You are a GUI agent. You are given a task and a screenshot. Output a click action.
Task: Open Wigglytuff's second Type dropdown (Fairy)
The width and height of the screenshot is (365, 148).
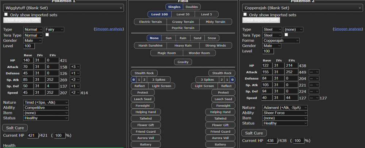point(54,29)
